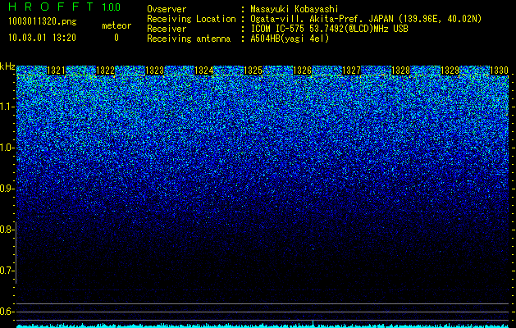Click the meteor label
This screenshot has width=516, height=328.
point(116,25)
